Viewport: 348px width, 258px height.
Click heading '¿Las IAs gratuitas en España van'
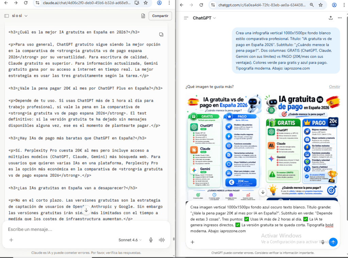(73, 188)
